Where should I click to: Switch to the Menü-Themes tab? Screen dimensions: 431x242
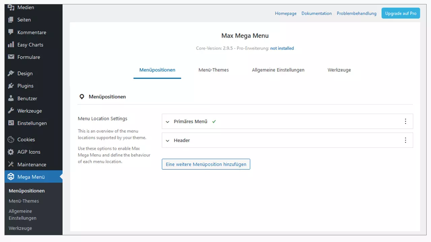coord(213,70)
